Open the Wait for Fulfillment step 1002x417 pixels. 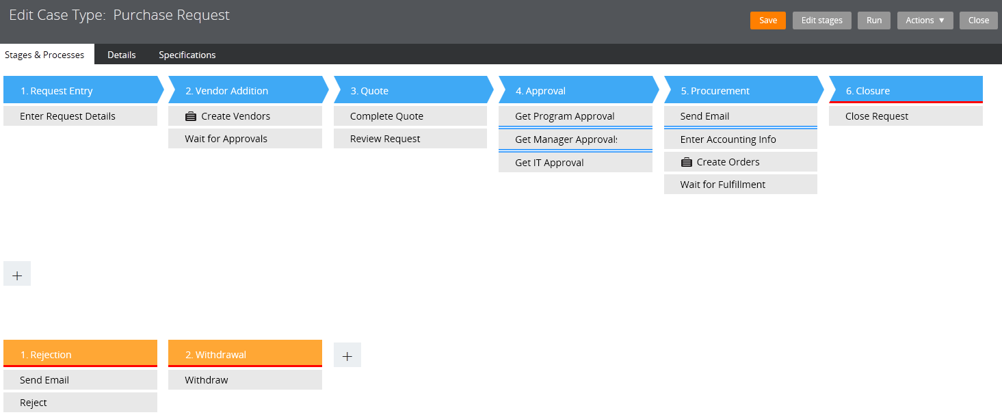(741, 185)
